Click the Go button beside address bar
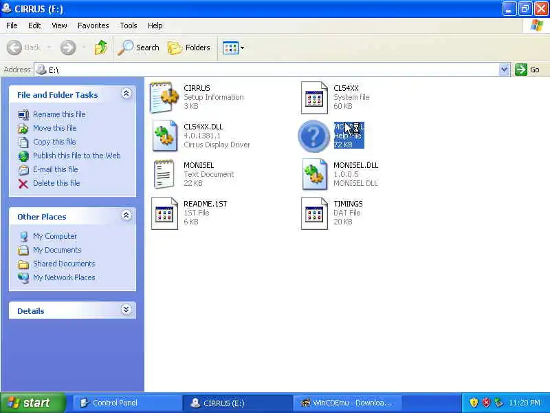Screen dimensions: 550x413 [x=527, y=70]
